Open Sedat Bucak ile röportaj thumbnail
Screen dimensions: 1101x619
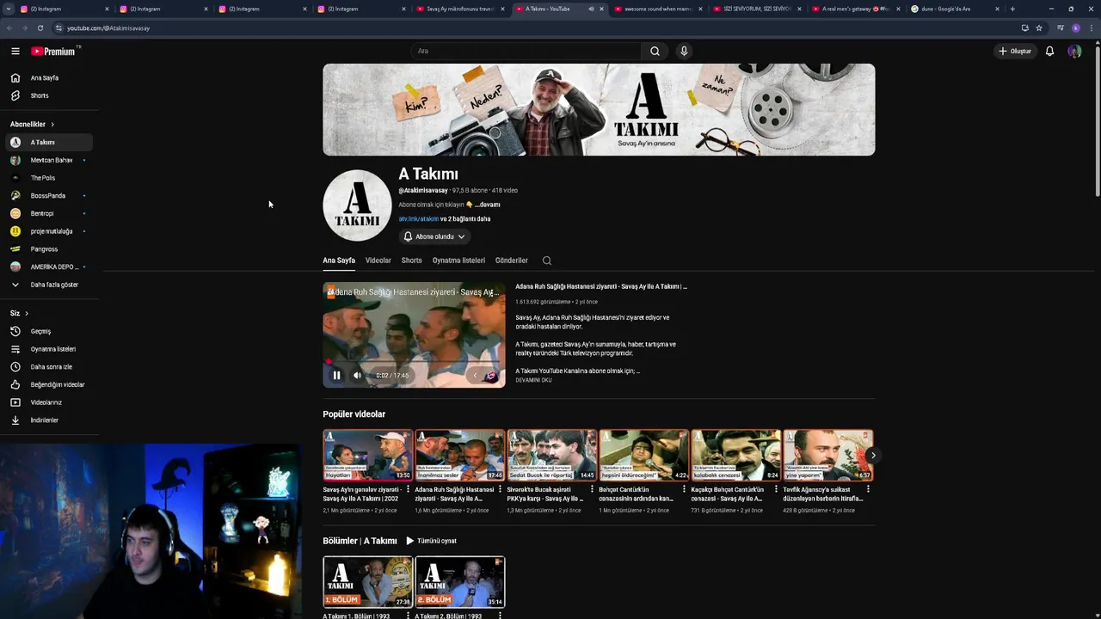(x=551, y=455)
